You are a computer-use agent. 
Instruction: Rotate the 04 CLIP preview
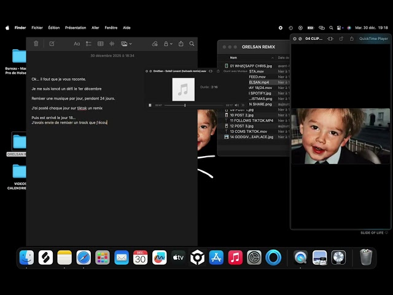click(x=341, y=39)
